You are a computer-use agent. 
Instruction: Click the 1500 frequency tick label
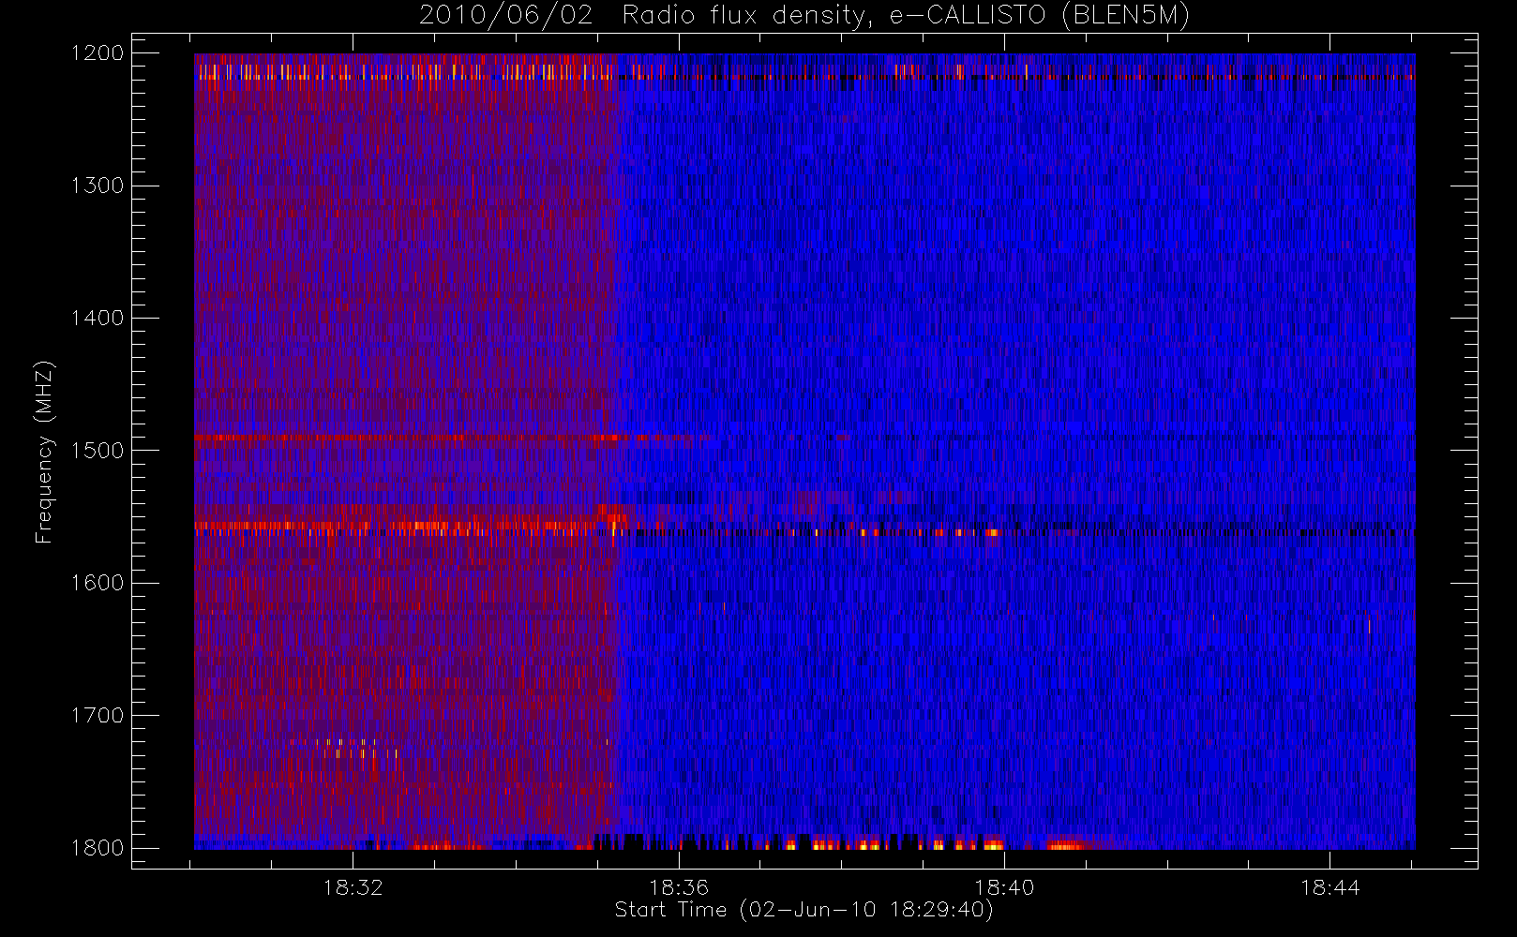tap(98, 451)
